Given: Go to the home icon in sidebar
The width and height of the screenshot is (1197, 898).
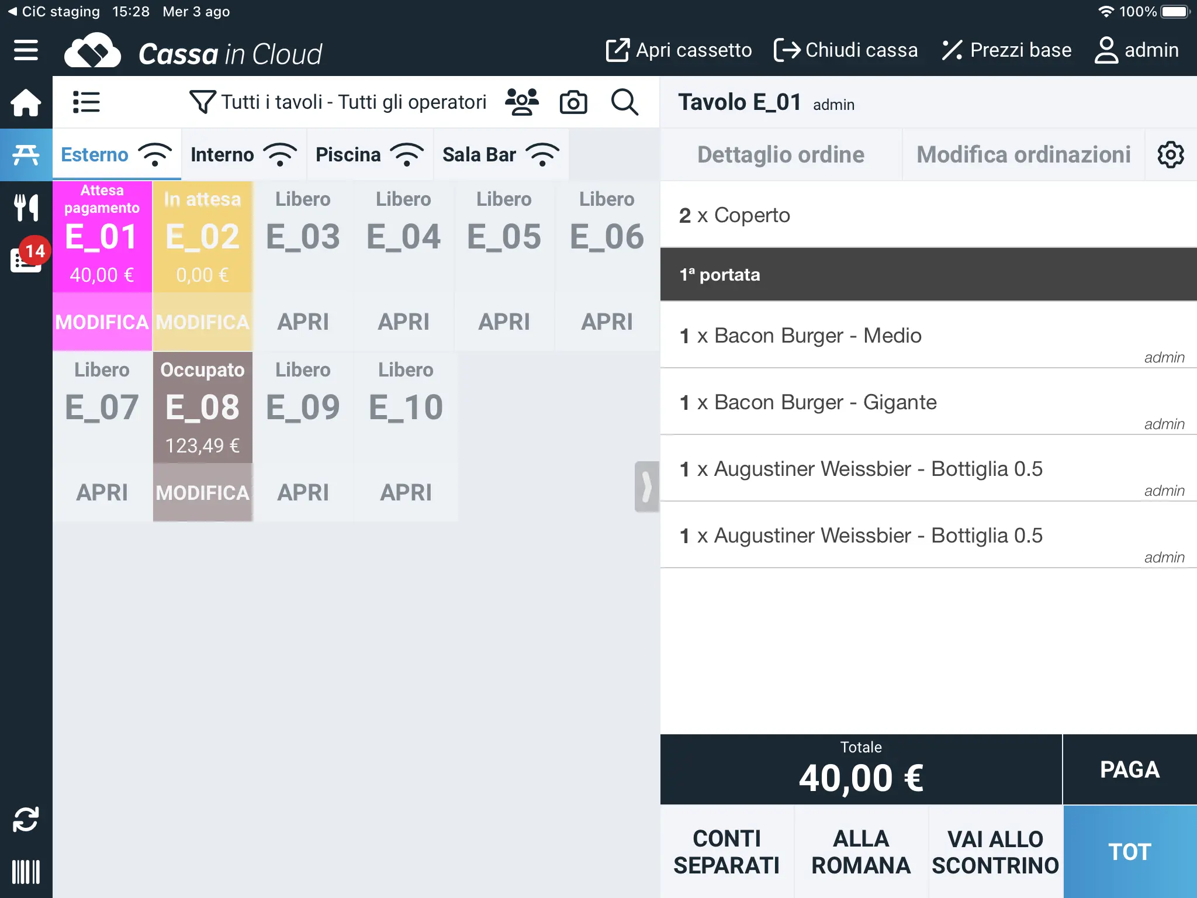Looking at the screenshot, I should (26, 103).
